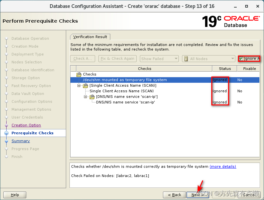Click Ignored status of DNS/NIS name service row
Viewport: 264px width, 200px height.
[x=220, y=102]
